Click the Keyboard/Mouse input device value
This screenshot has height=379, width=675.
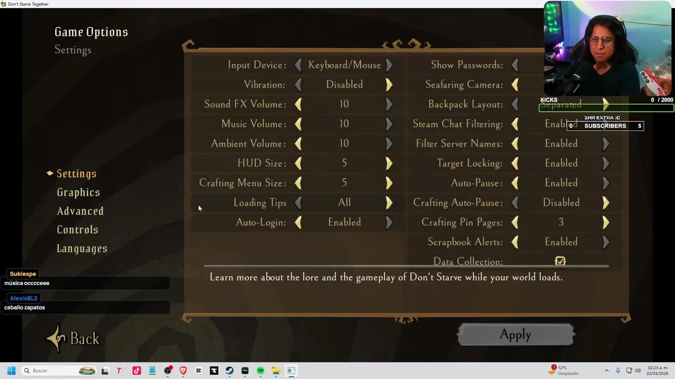tap(344, 65)
